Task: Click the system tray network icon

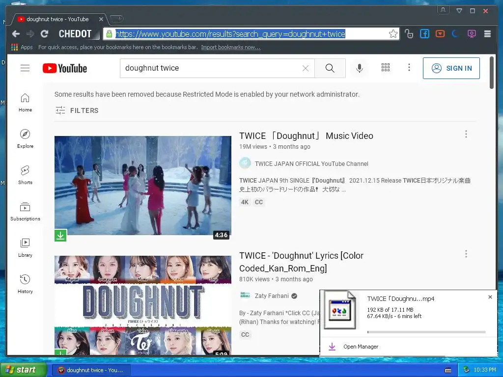Action: click(x=467, y=370)
